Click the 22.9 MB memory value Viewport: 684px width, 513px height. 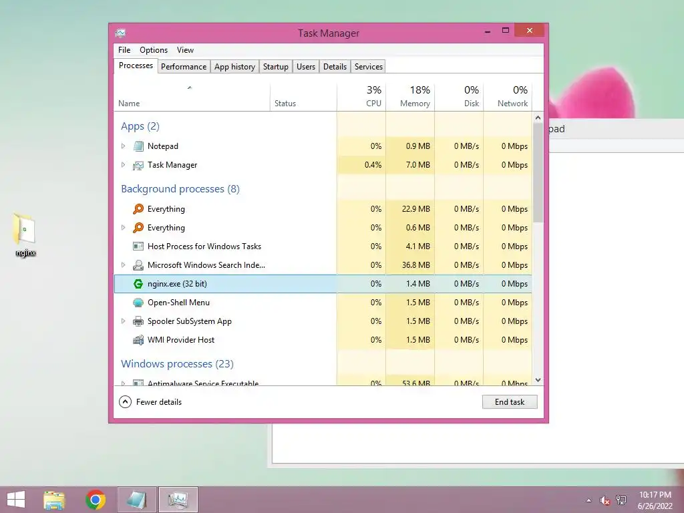click(415, 209)
